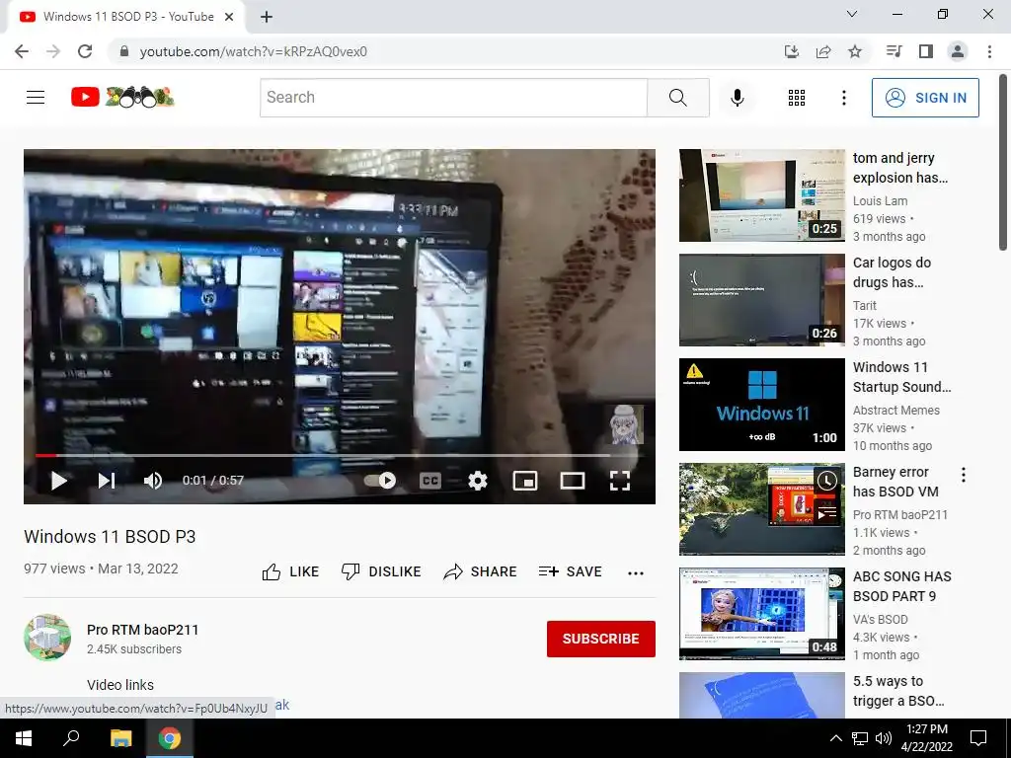Click the install app icon in address bar
This screenshot has height=758, width=1011.
click(791, 51)
